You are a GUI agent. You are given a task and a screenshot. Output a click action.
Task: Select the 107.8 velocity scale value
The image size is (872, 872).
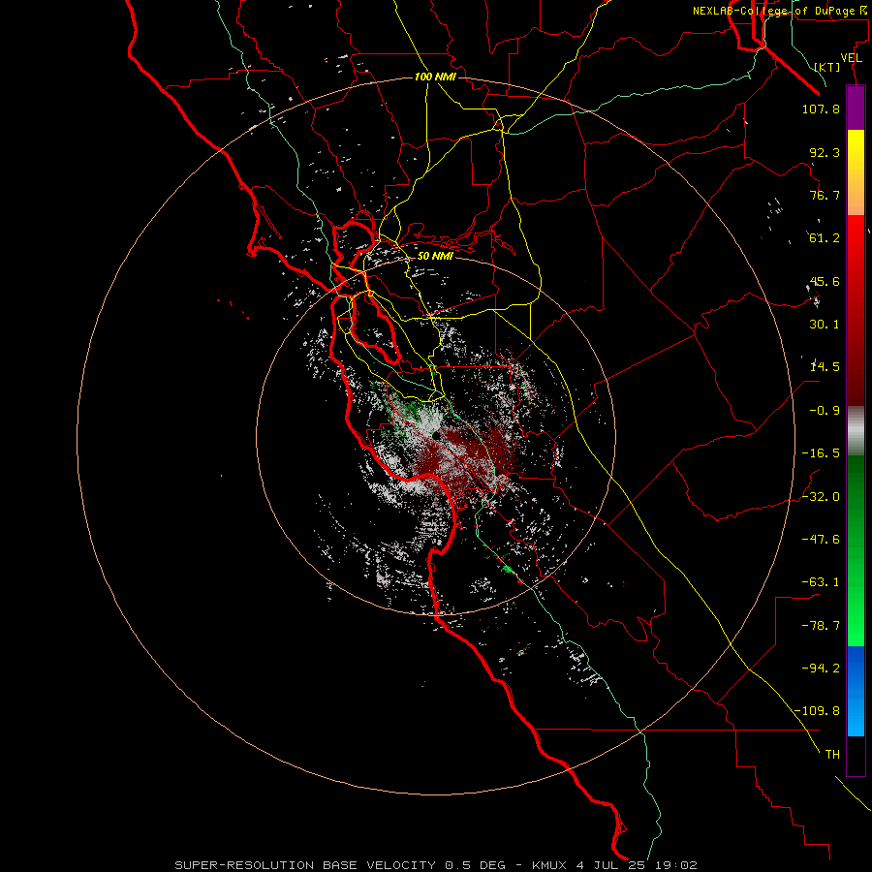[x=821, y=109]
